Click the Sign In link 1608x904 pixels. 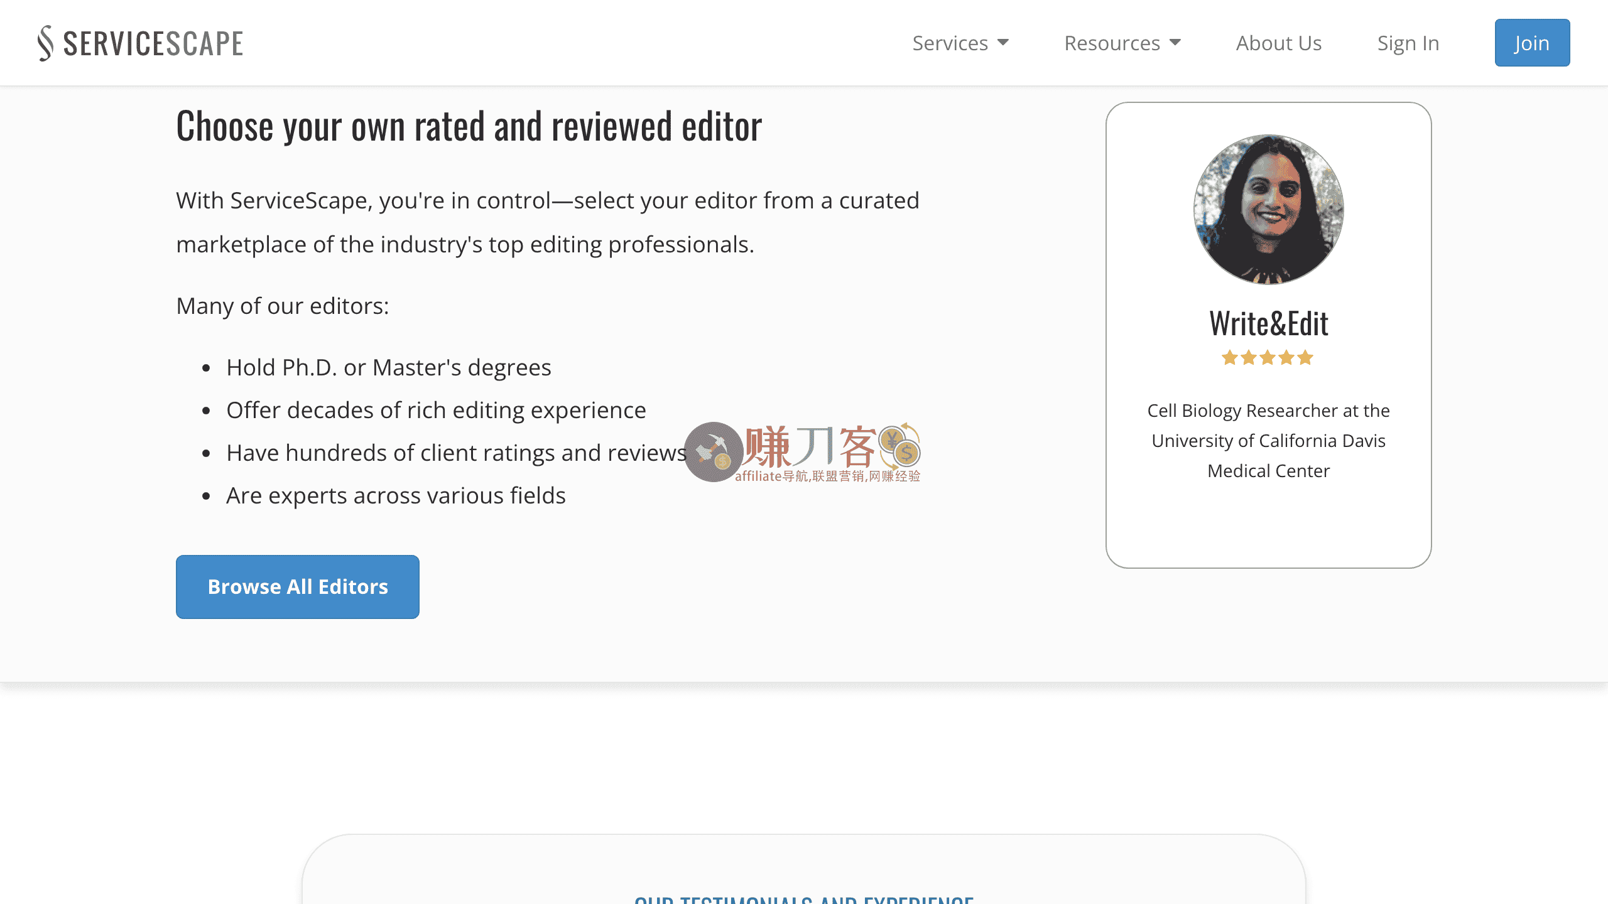coord(1408,43)
